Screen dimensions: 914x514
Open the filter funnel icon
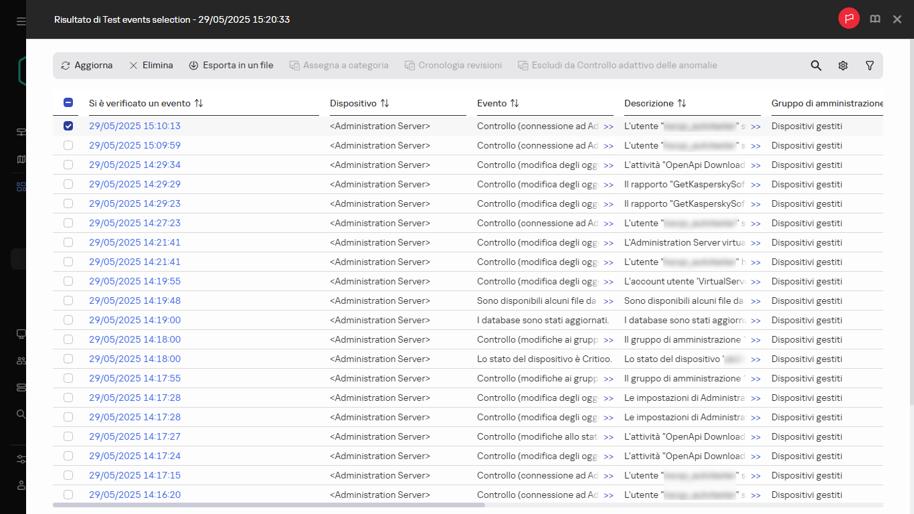tap(870, 66)
